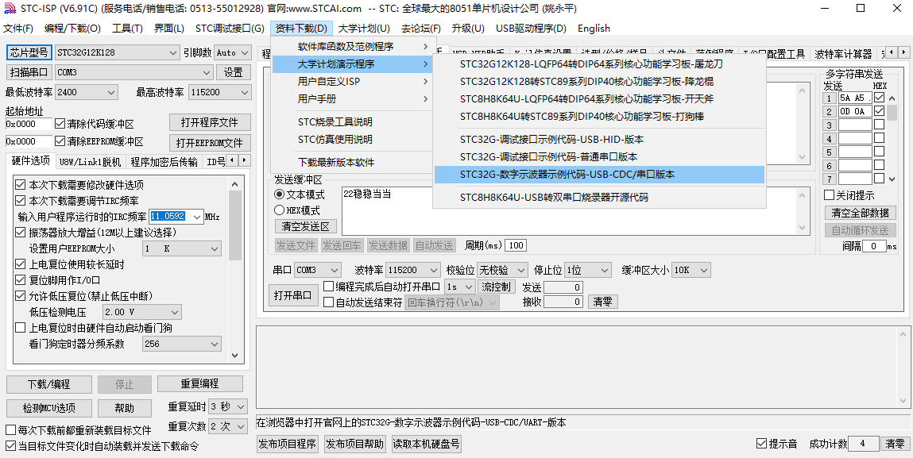Click the down arrow of the hardware options scrollbar
Viewport: 913px width, 458px height.
coord(234,355)
